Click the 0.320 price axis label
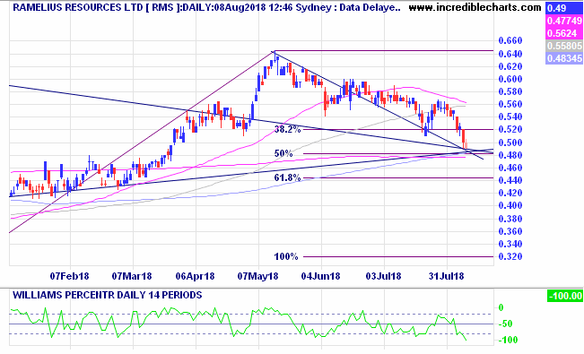This screenshot has height=354, width=584. click(510, 256)
